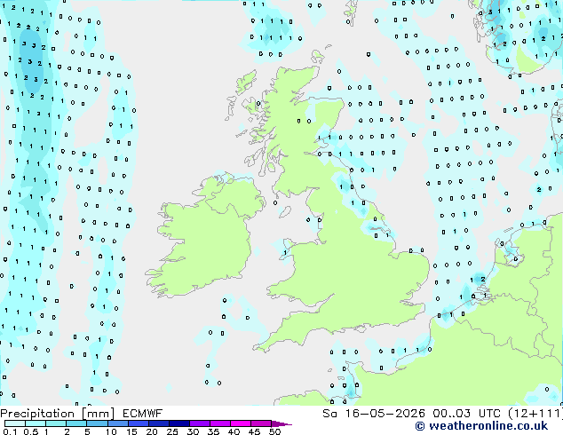563x435 pixels.
Task: Click the 'Precipitation' title text
Action: [37, 414]
